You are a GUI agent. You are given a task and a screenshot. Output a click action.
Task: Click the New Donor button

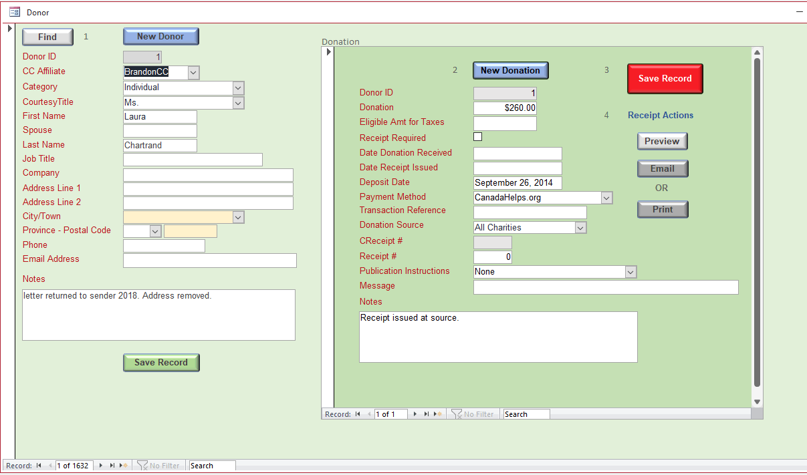[161, 37]
